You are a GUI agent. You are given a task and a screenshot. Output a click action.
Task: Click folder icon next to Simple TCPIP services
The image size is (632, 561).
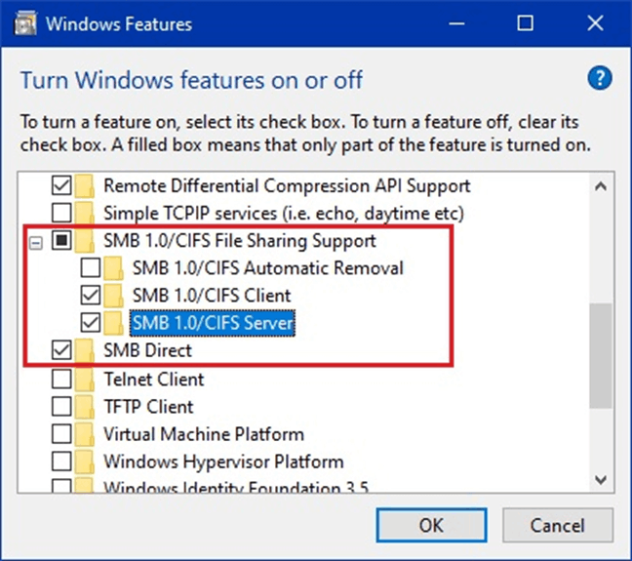(x=85, y=213)
